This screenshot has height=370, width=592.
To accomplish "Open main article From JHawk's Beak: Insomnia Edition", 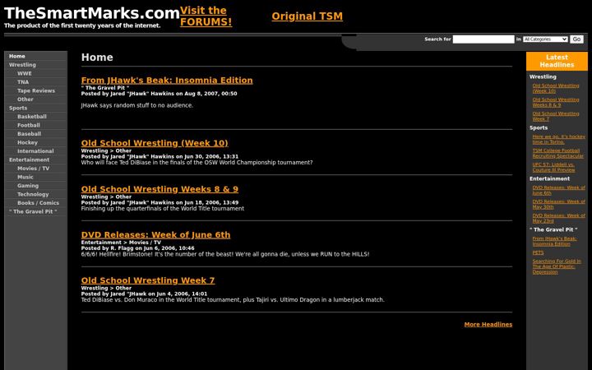I will (167, 81).
